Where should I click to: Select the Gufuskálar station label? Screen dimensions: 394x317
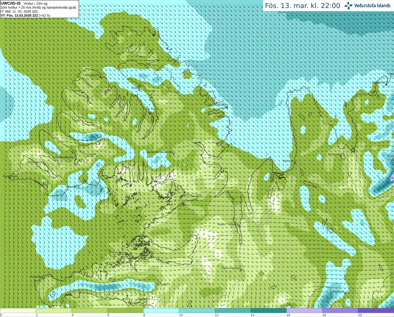[x=36, y=277]
